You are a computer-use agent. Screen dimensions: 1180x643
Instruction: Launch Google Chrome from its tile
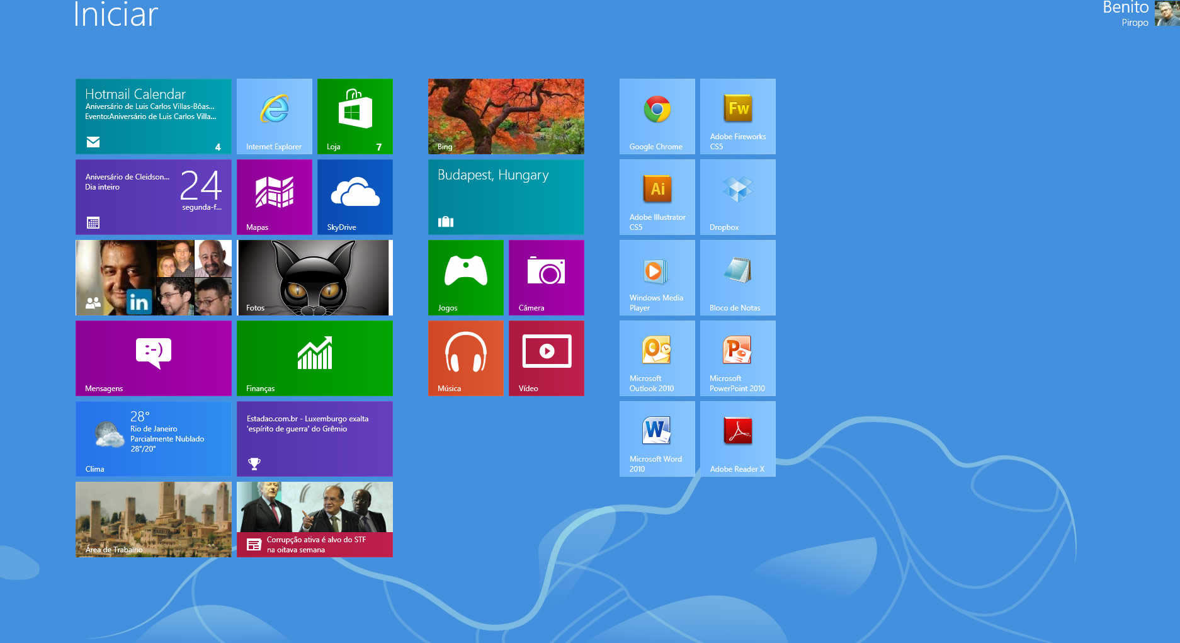click(x=657, y=117)
